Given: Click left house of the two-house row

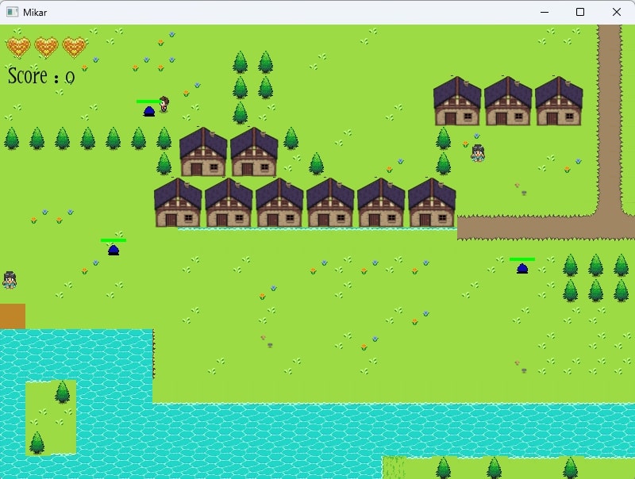Looking at the screenshot, I should click(203, 151).
